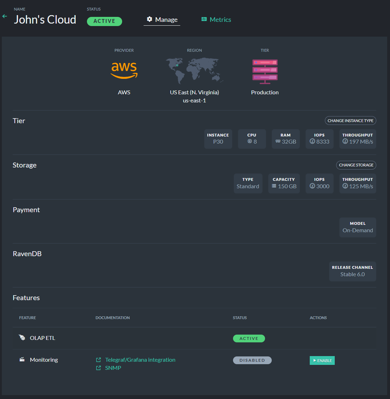
Task: Click the storage IOPS value 3000
Action: click(323, 186)
